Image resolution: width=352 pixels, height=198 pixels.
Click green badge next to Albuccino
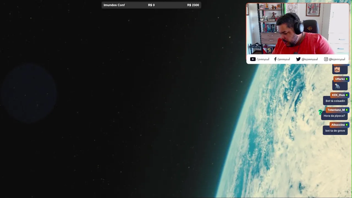(347, 125)
